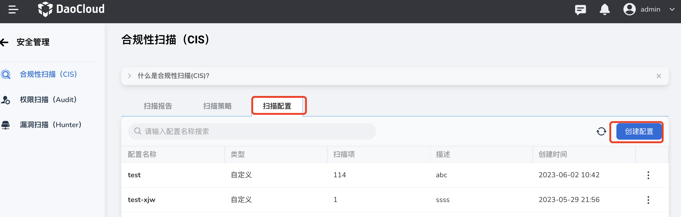Viewport: 681px width, 217px height.
Task: Click the abc description cell
Action: point(442,175)
